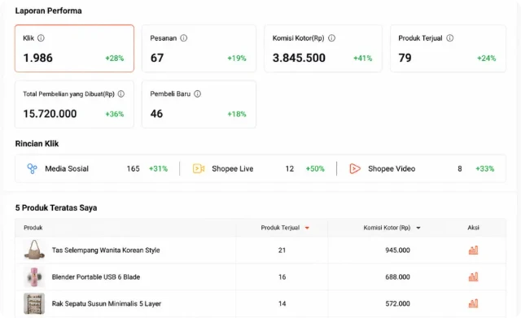Image resolution: width=521 pixels, height=318 pixels.
Task: Click the Produk column header
Action: click(33, 228)
